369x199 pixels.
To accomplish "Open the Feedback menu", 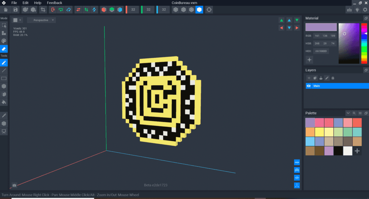I will point(54,3).
